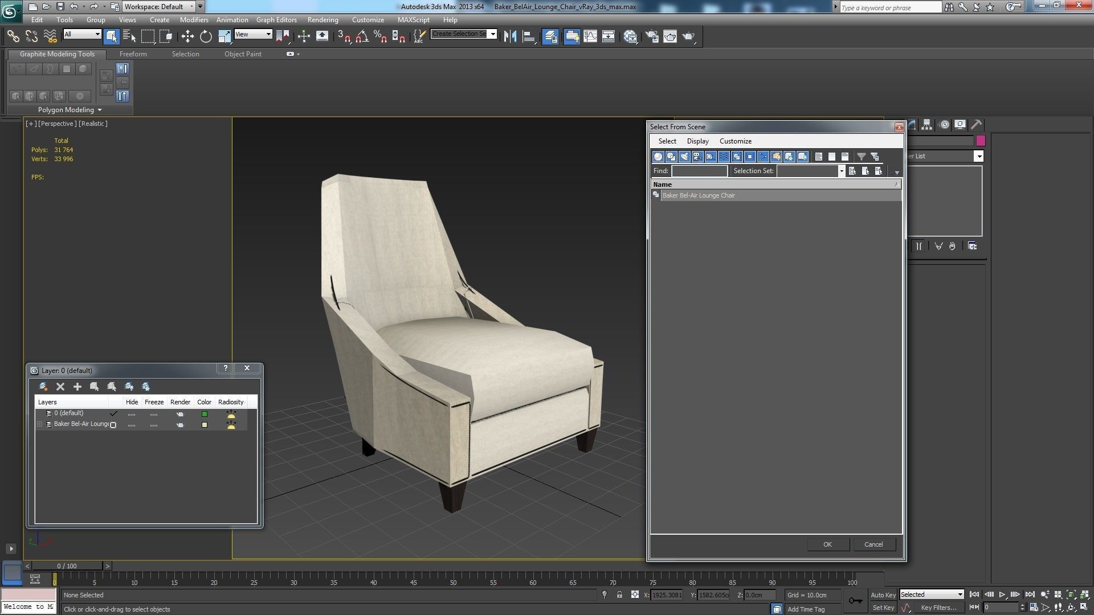Open the Utilities hammer panel icon

[x=977, y=125]
